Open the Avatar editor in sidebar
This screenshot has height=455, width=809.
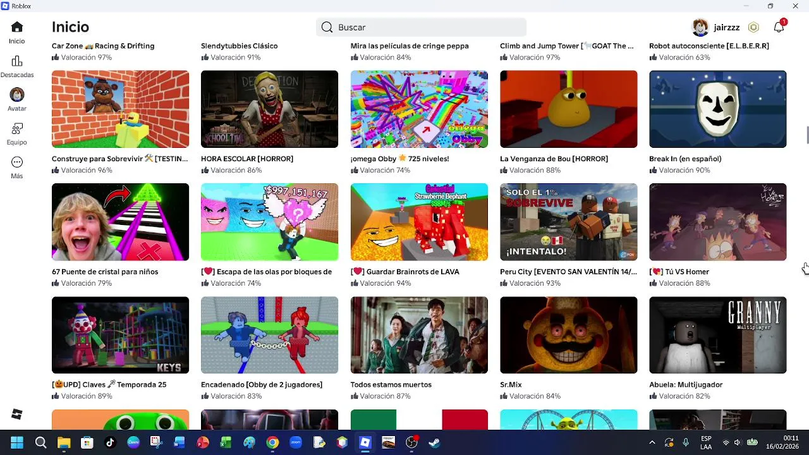(17, 100)
